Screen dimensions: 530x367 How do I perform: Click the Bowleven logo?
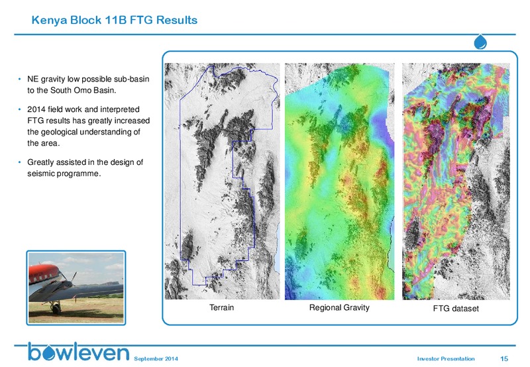click(x=78, y=352)
